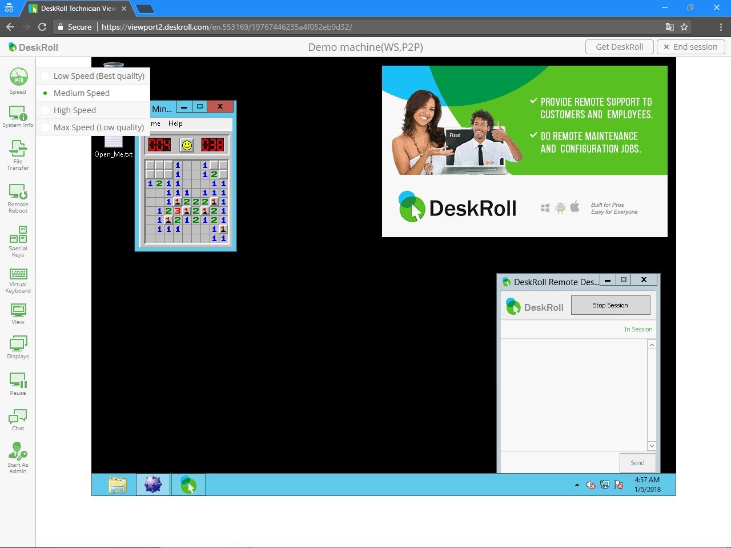Open the File Transfer tool
Screen dimensions: 731x548
coord(18,155)
